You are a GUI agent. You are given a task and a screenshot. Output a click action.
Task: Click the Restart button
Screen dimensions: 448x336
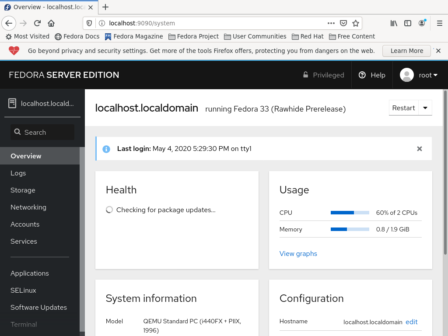click(403, 108)
